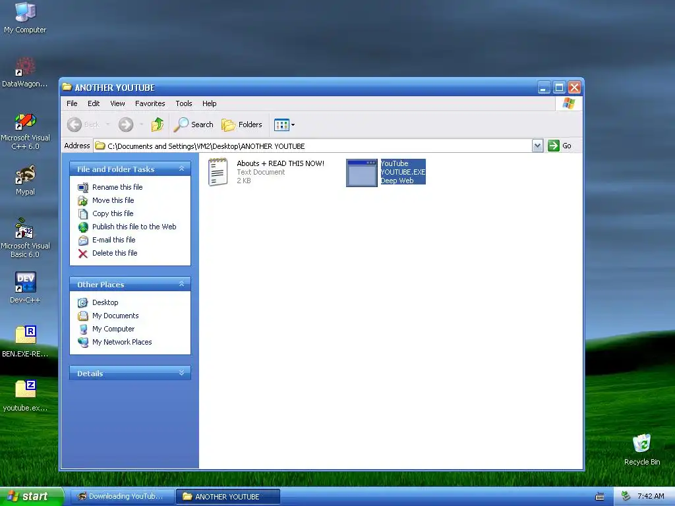Select the BEN.EXE-RE archive on desktop
The image size is (675, 506).
click(x=25, y=342)
